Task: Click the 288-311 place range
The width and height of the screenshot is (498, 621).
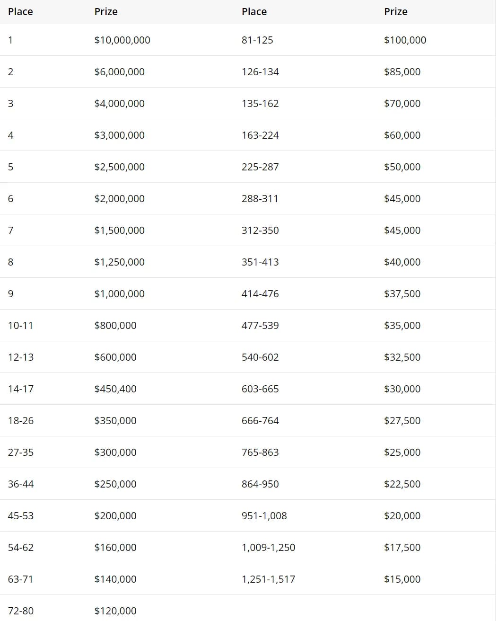Action: 260,199
